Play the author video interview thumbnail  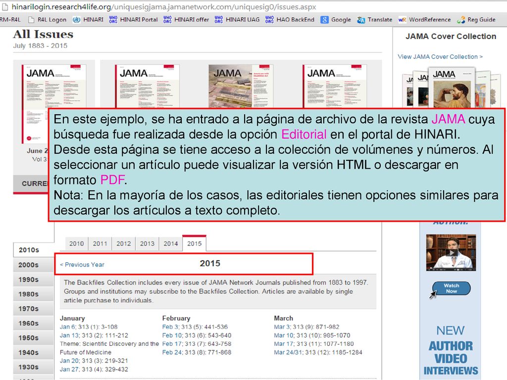tap(451, 253)
